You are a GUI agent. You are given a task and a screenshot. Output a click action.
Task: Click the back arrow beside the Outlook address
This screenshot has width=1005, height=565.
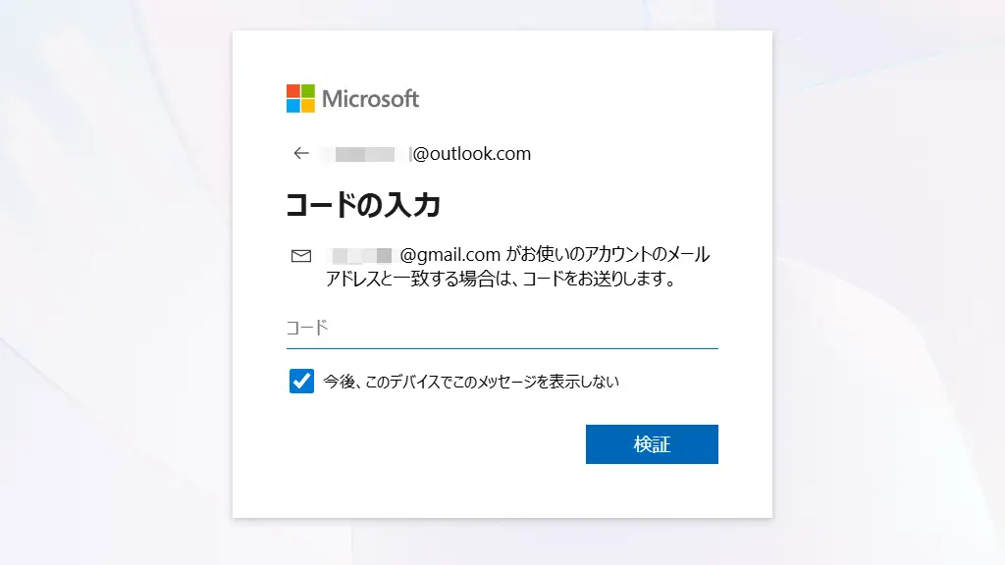pos(301,153)
